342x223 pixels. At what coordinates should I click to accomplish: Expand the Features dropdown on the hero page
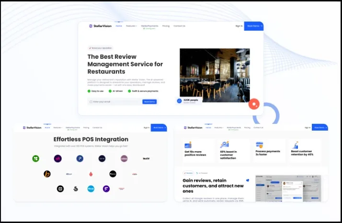pyautogui.click(x=131, y=26)
